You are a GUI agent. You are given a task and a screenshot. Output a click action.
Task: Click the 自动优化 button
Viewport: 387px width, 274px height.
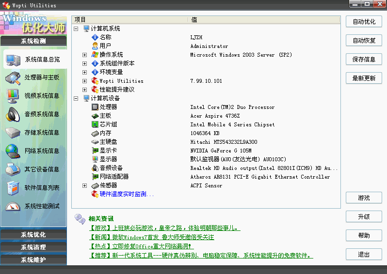coord(364,22)
